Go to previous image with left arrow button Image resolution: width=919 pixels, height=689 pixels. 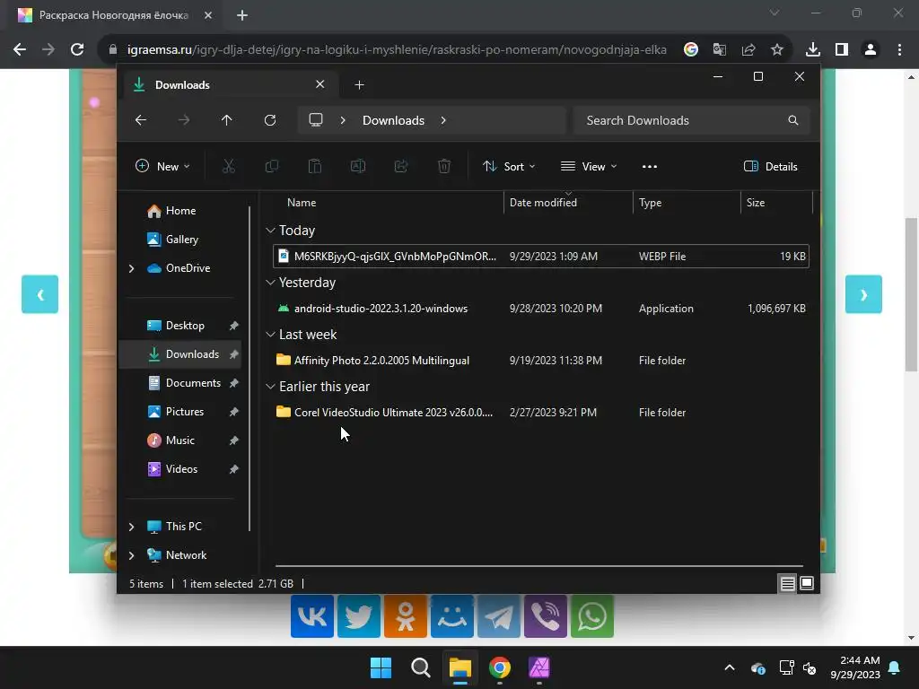39,294
